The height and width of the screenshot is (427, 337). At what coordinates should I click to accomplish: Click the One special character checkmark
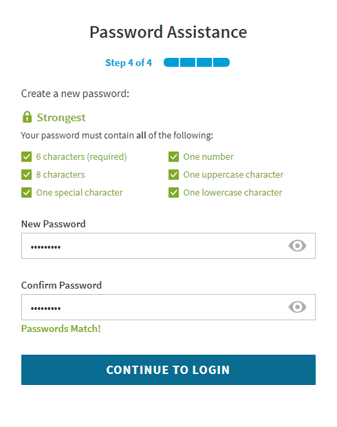pyautogui.click(x=26, y=193)
